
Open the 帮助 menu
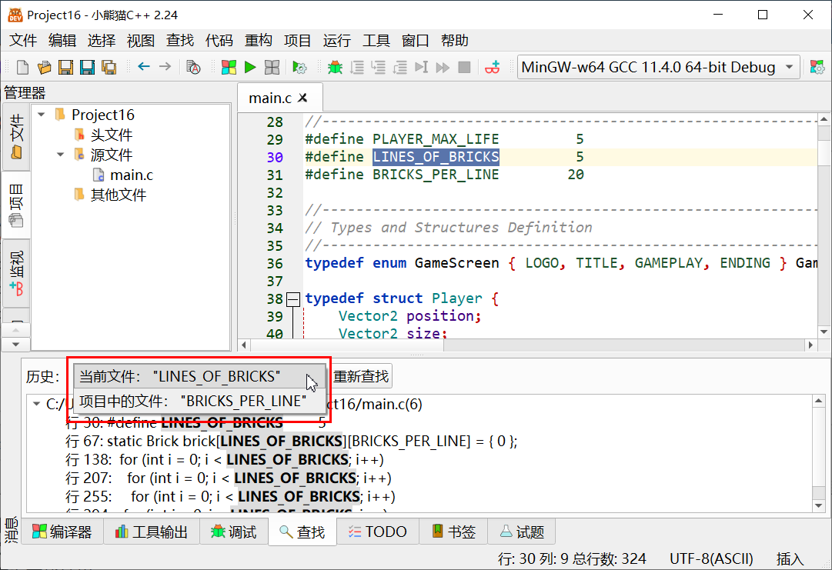(455, 40)
